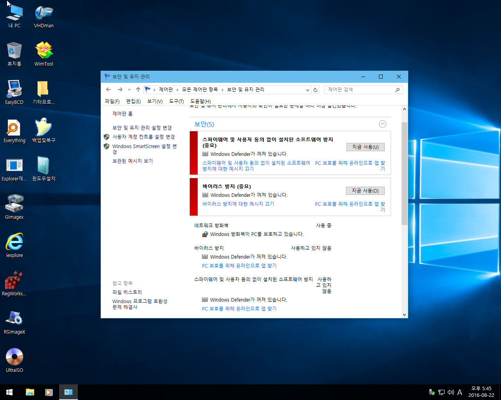The width and height of the screenshot is (501, 400).
Task: Open the volume tray icon
Action: 451,392
